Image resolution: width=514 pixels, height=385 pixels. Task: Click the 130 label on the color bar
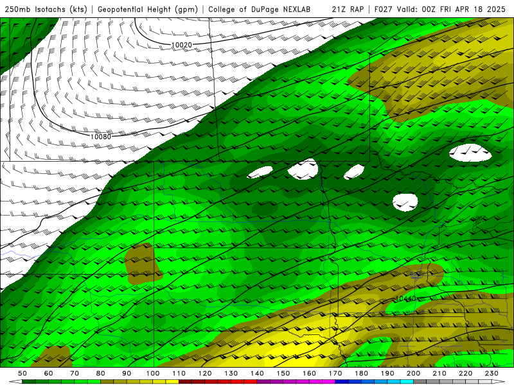pos(231,373)
